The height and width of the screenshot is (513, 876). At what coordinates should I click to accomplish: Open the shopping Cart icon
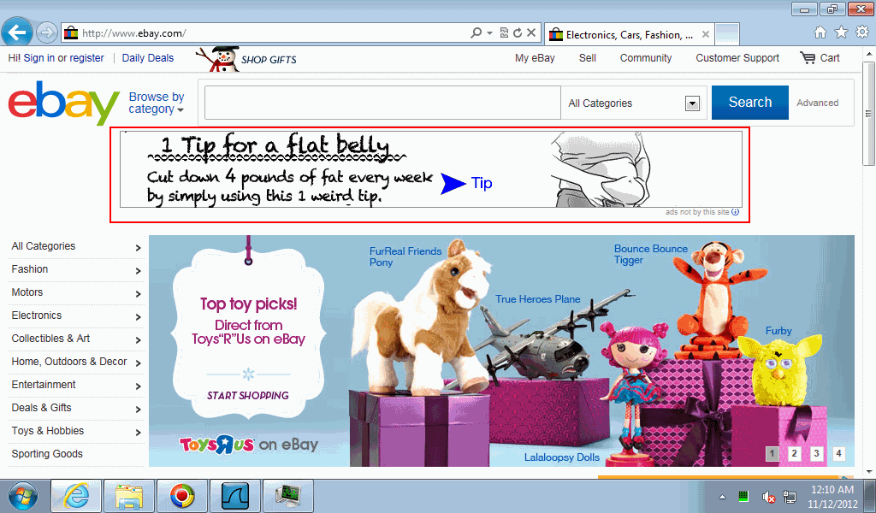(x=808, y=57)
